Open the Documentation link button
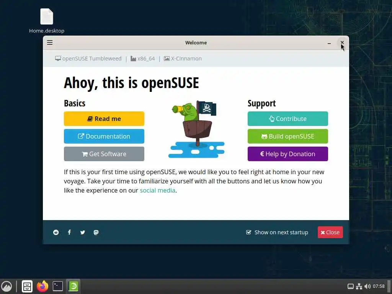Viewport: 392px width, 294px height. [x=104, y=136]
